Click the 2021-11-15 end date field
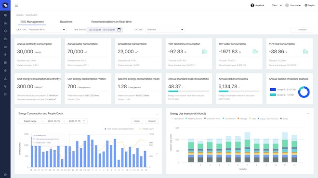 75,121
